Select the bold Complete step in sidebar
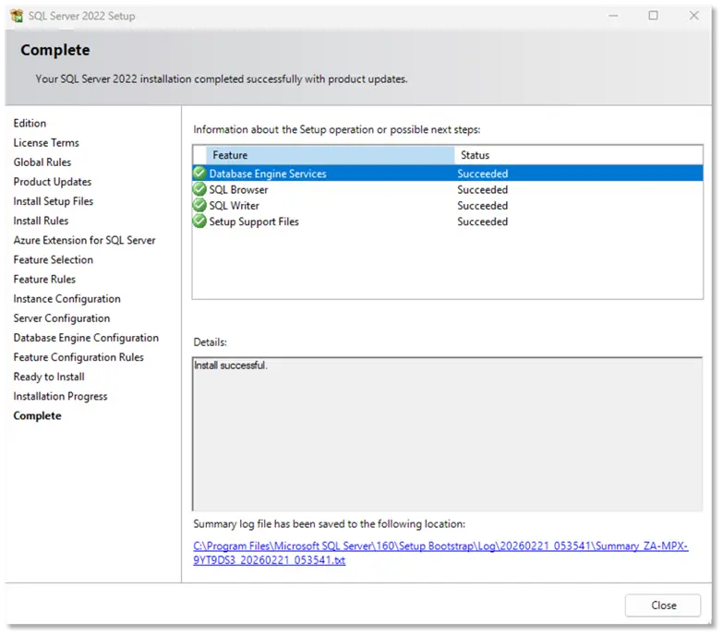The height and width of the screenshot is (635, 723). pyautogui.click(x=37, y=415)
